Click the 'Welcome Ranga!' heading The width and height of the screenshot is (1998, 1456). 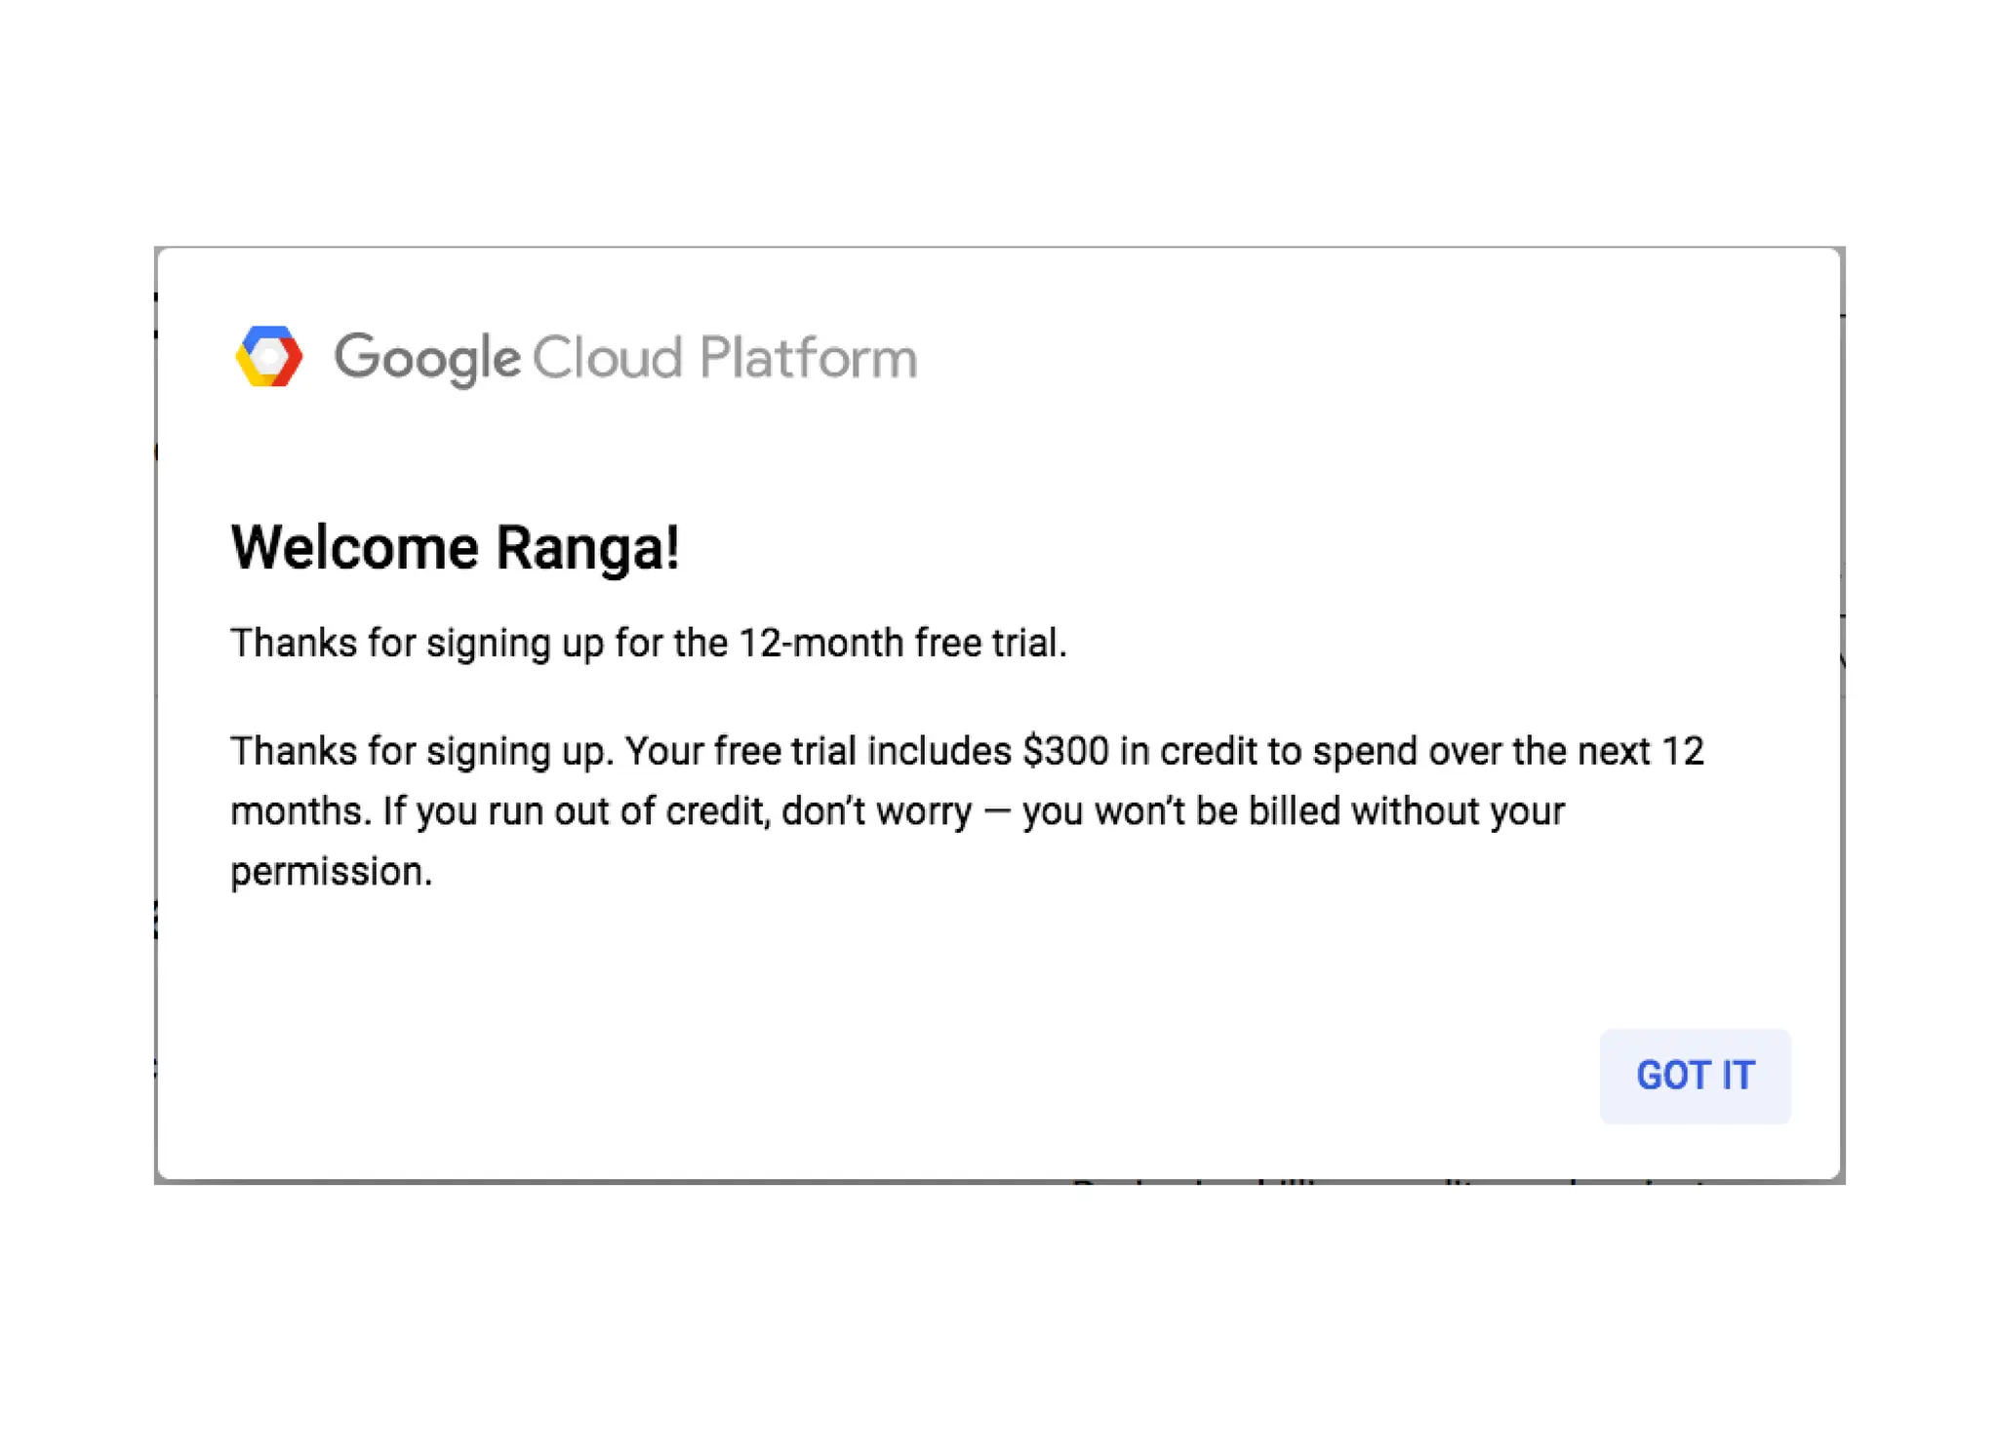click(455, 547)
